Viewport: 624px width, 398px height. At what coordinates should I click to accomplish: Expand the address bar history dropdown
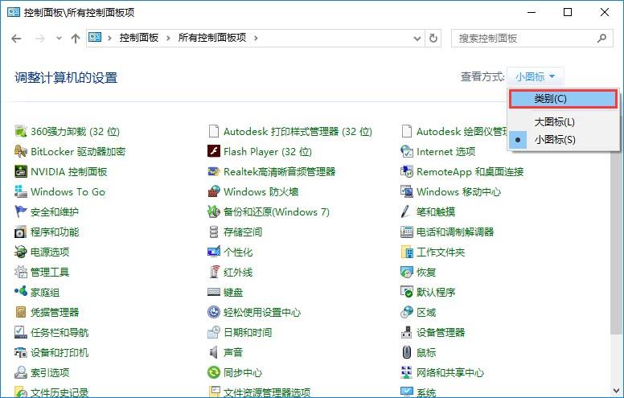417,39
